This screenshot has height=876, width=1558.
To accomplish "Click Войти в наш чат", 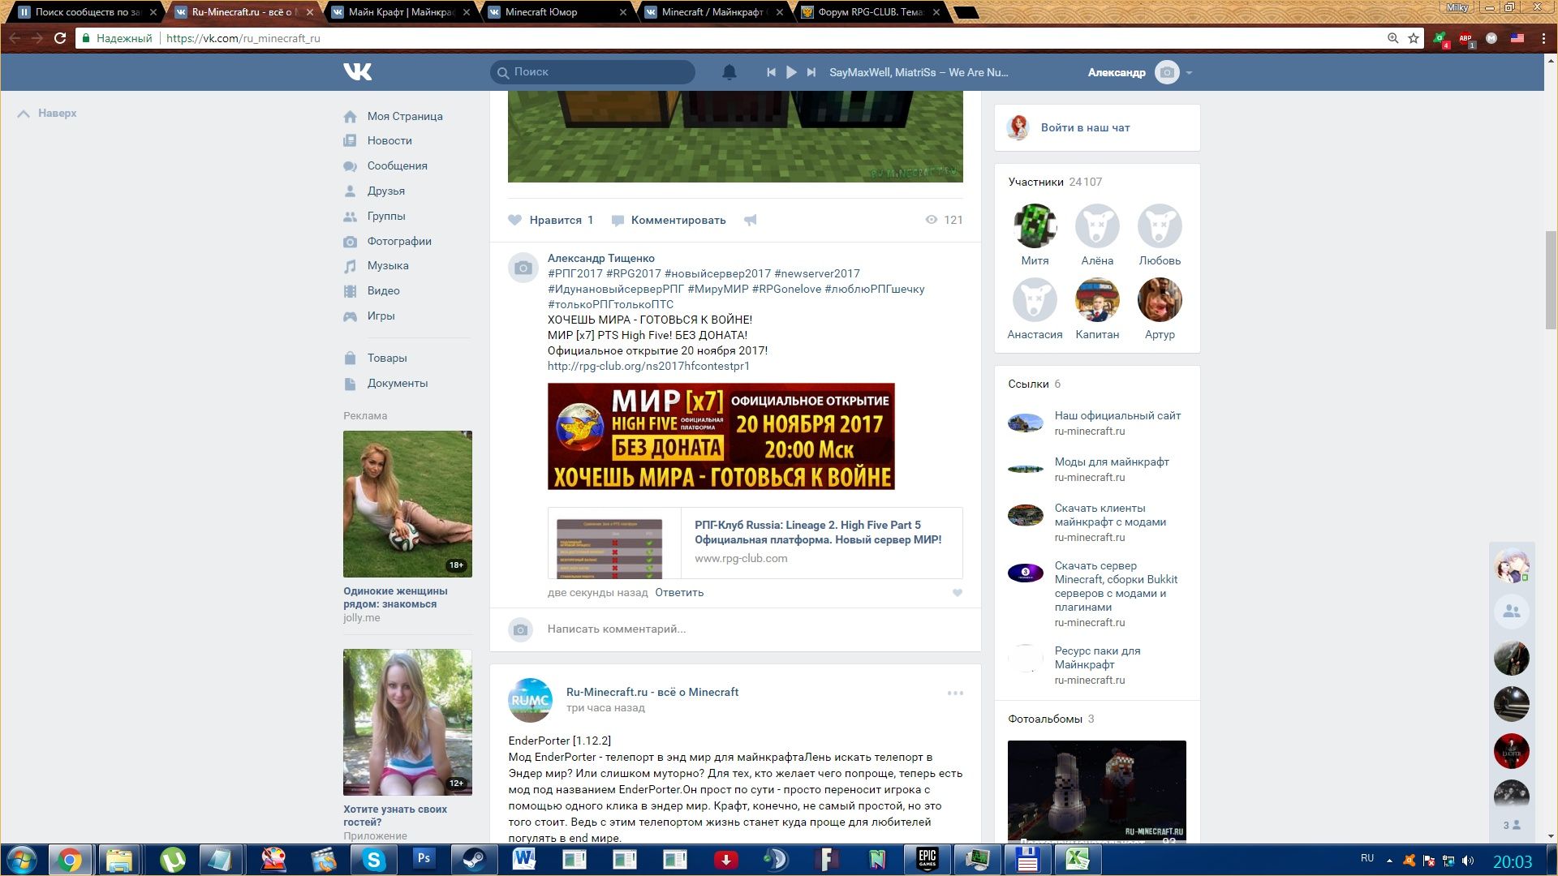I will point(1085,127).
